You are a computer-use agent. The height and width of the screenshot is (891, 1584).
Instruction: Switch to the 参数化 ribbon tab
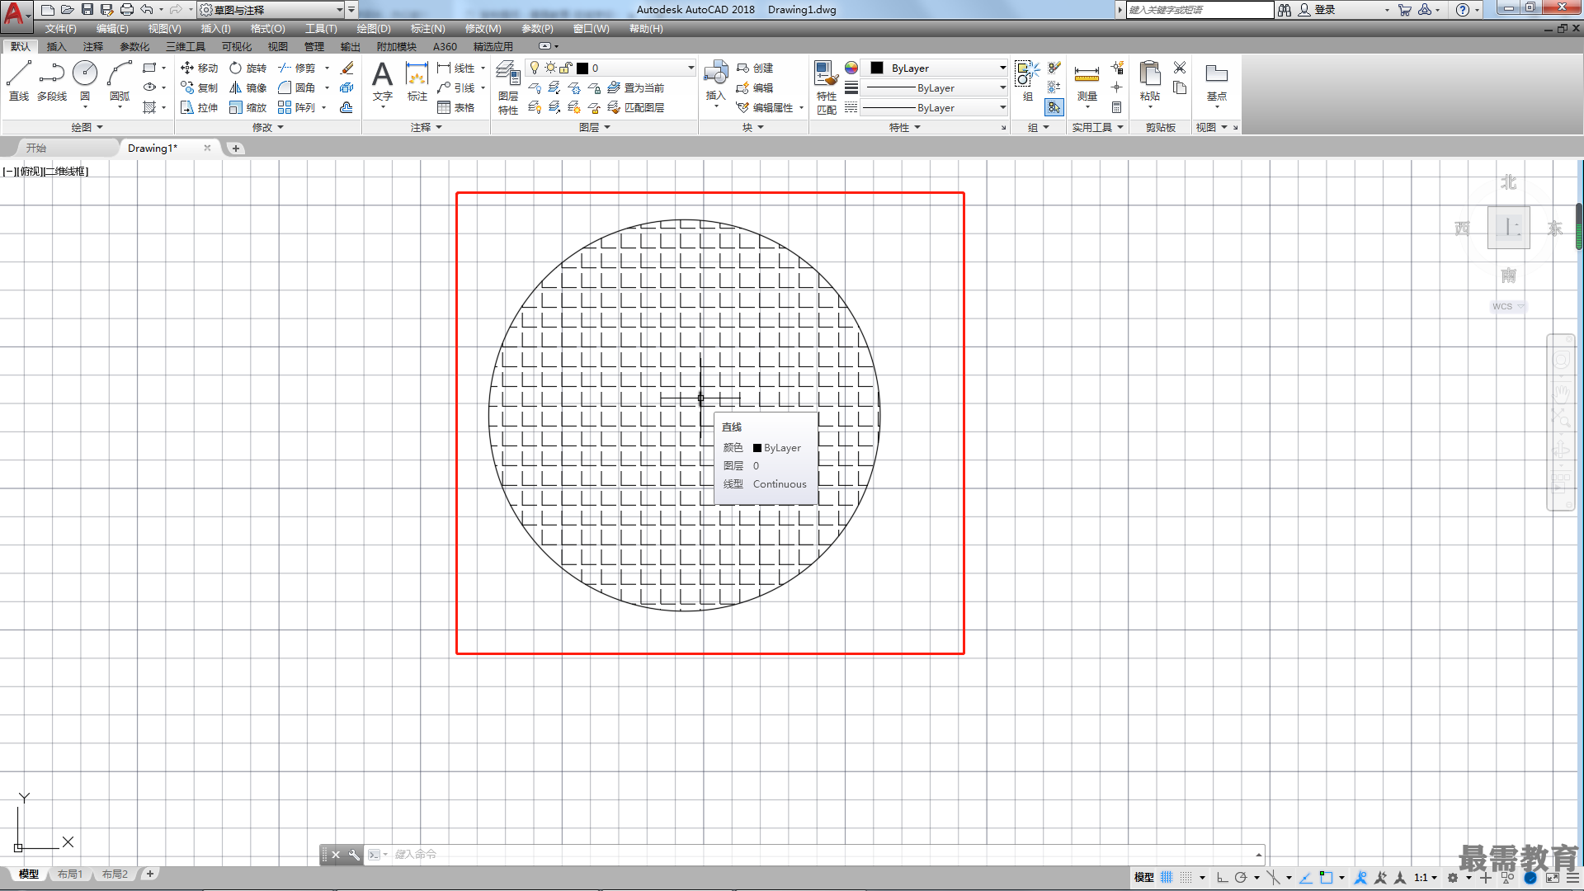134,47
